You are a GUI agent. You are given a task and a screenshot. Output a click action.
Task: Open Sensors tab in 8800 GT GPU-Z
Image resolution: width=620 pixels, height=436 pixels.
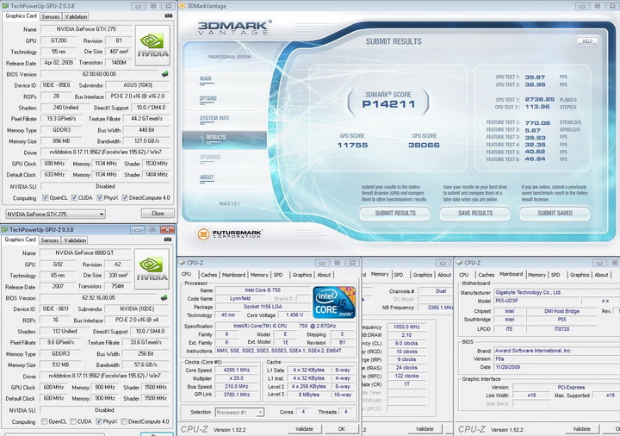point(50,240)
